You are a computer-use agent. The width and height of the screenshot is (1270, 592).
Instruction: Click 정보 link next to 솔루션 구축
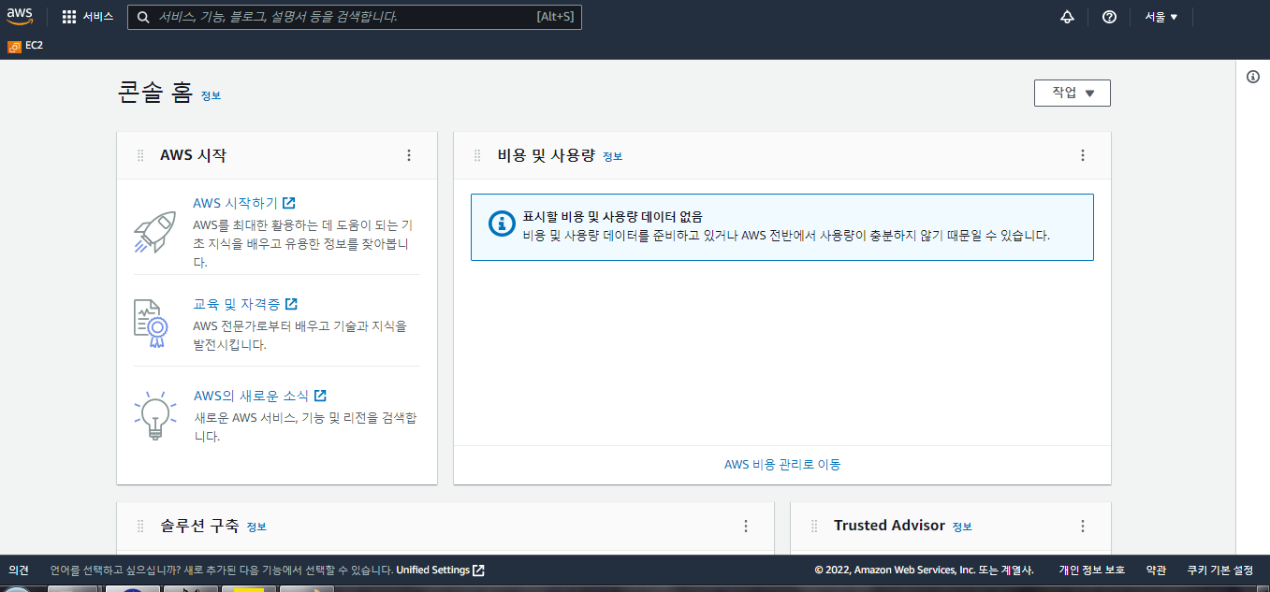coord(256,527)
